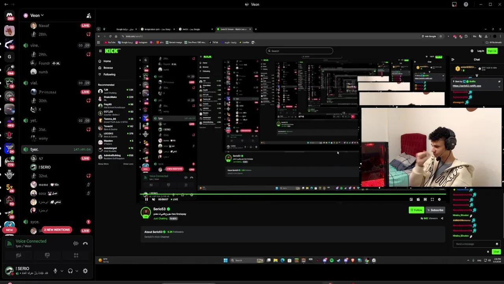Screen dimensions: 504x284
Task: Click the Kick search box
Action: pos(299,51)
